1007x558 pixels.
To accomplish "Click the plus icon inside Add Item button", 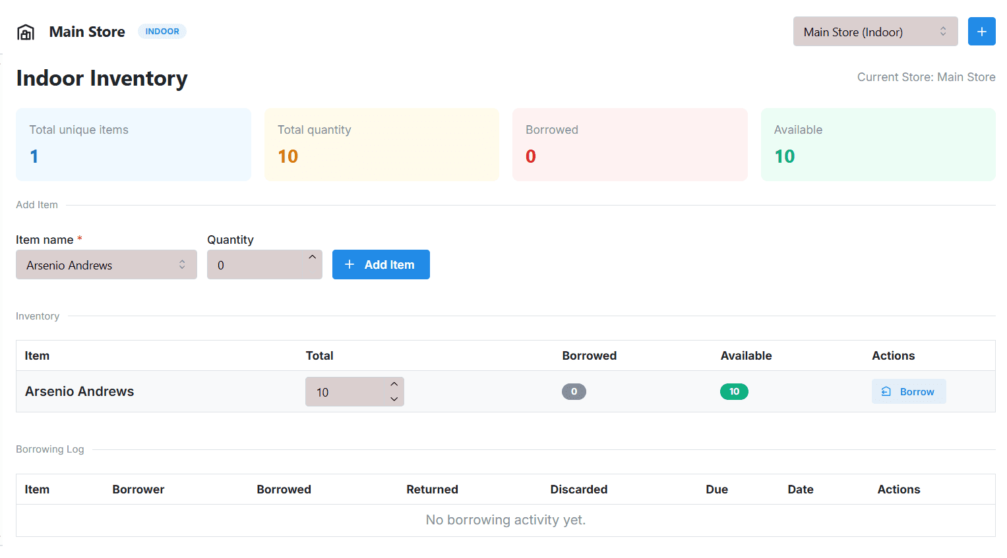I will 350,264.
